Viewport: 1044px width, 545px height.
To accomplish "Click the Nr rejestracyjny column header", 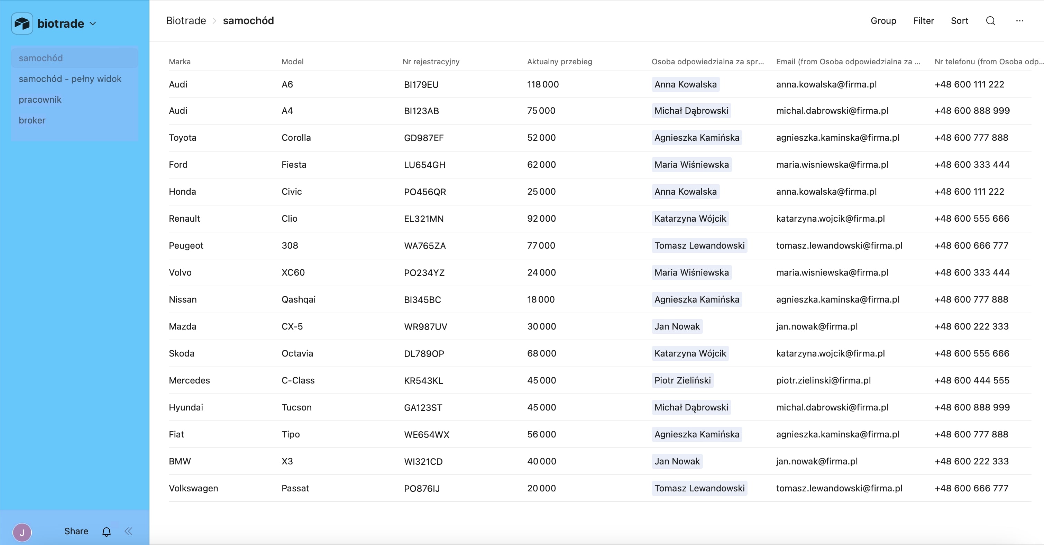I will (x=431, y=62).
